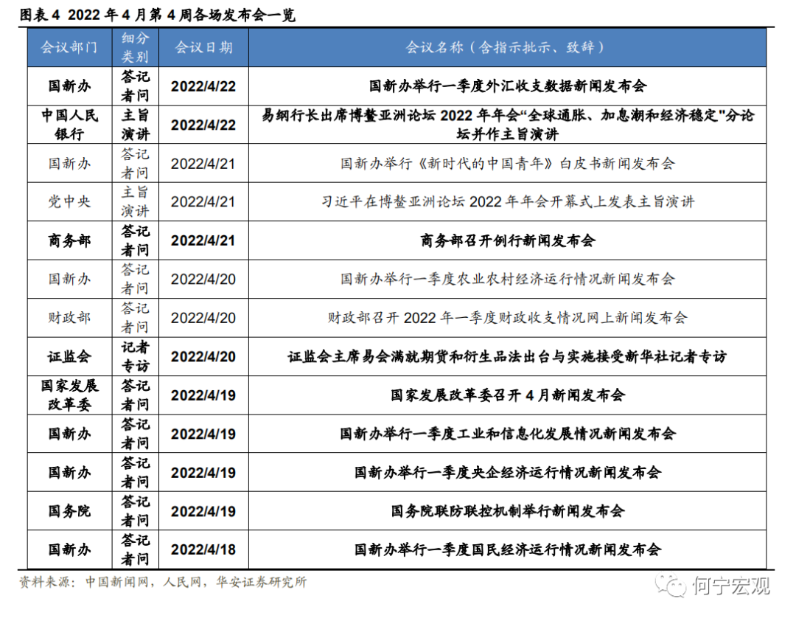Click the '国务院' department cell
Screen dimensions: 796x621
click(x=69, y=510)
